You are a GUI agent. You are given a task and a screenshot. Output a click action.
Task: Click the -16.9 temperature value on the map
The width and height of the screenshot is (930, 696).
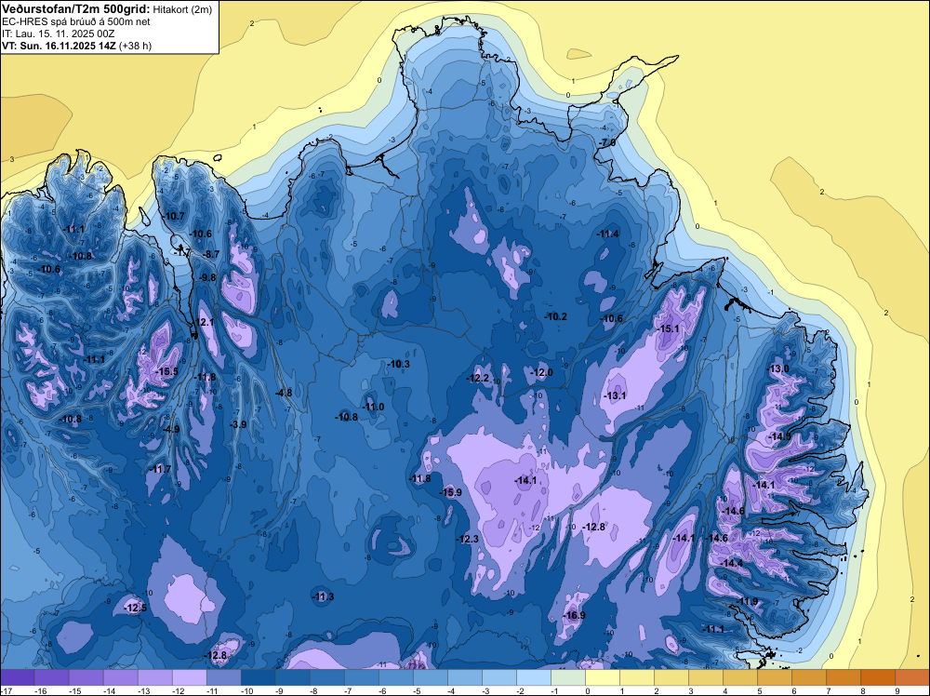[574, 615]
